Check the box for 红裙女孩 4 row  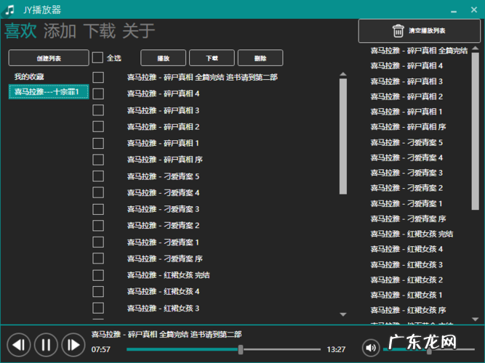(98, 291)
